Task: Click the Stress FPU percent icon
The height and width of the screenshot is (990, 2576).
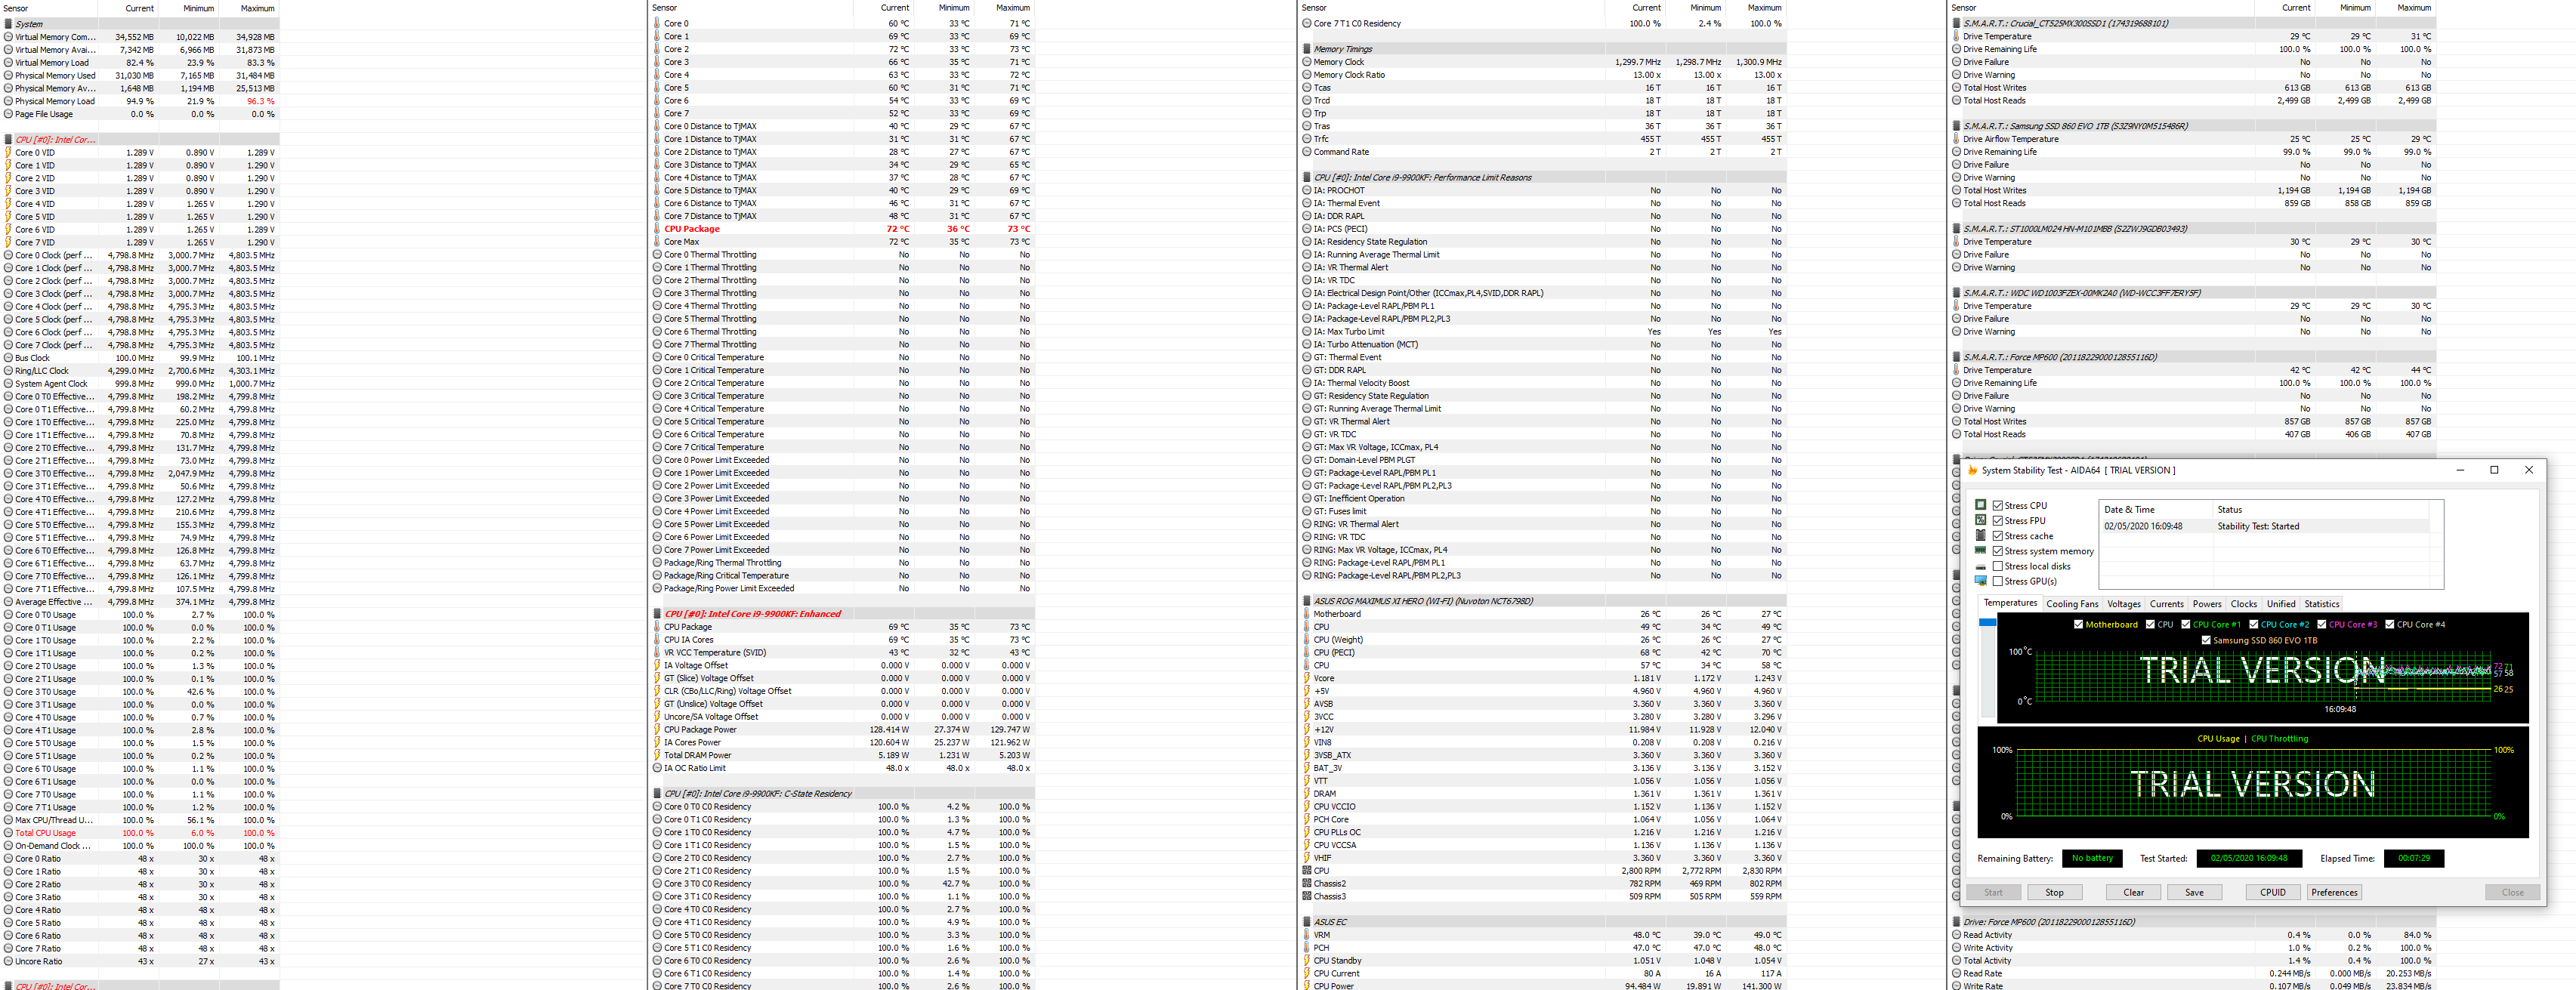Action: [x=1980, y=520]
